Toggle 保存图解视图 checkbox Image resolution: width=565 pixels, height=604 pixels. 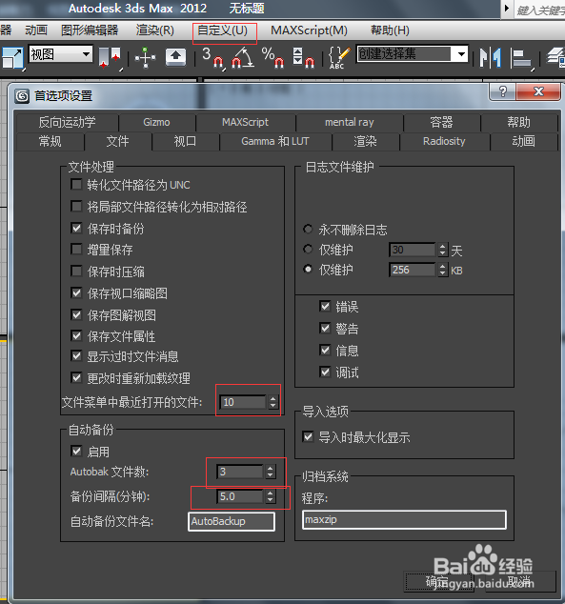tap(76, 314)
